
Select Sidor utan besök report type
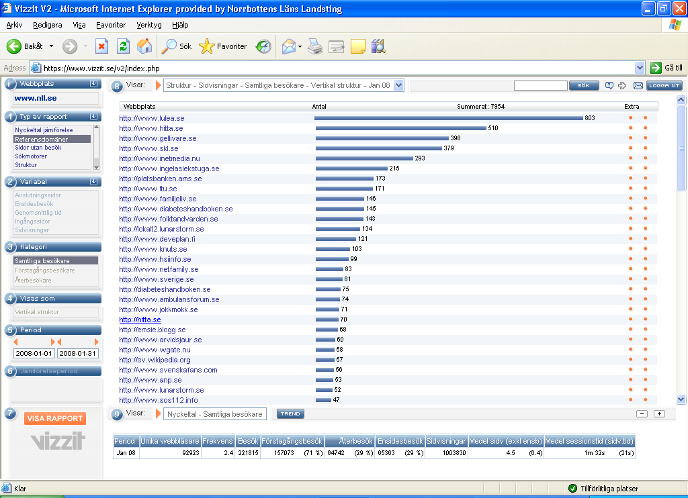click(38, 148)
